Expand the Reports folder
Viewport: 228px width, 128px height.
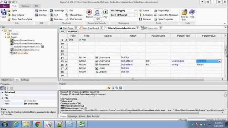[5, 34]
